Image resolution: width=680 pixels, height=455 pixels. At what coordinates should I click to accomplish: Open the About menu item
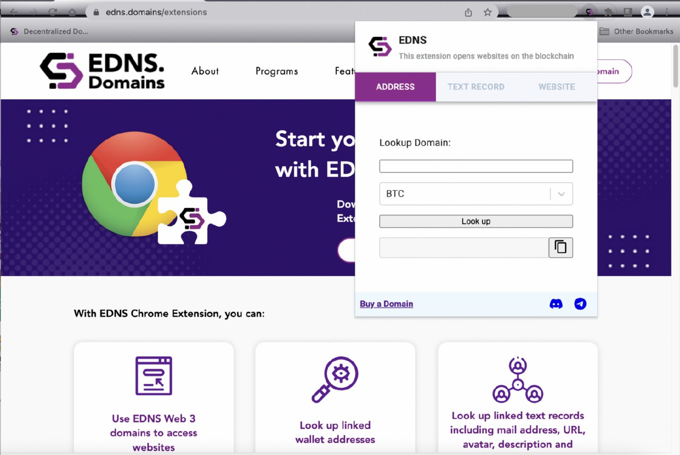[205, 71]
